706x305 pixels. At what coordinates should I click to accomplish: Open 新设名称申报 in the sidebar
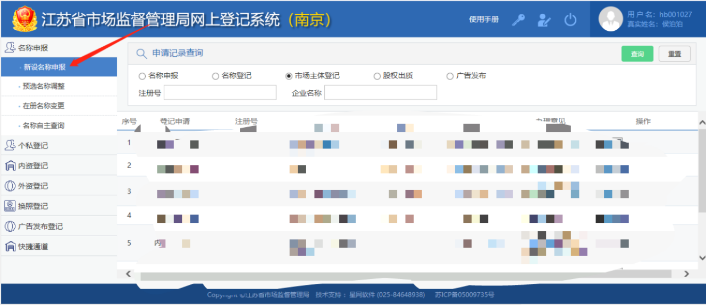pyautogui.click(x=58, y=67)
